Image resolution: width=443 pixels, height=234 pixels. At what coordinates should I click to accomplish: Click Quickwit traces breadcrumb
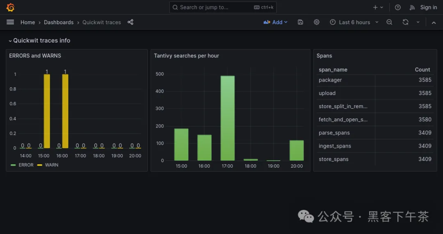click(101, 22)
